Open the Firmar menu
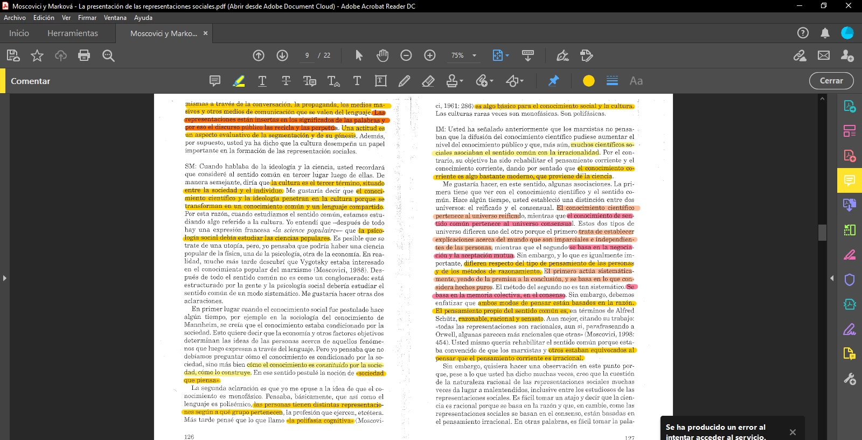The height and width of the screenshot is (440, 862). pos(87,18)
